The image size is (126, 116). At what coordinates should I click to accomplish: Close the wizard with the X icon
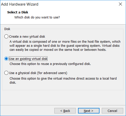[120, 4]
